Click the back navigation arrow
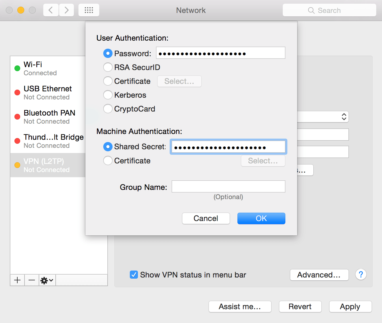 coord(51,10)
